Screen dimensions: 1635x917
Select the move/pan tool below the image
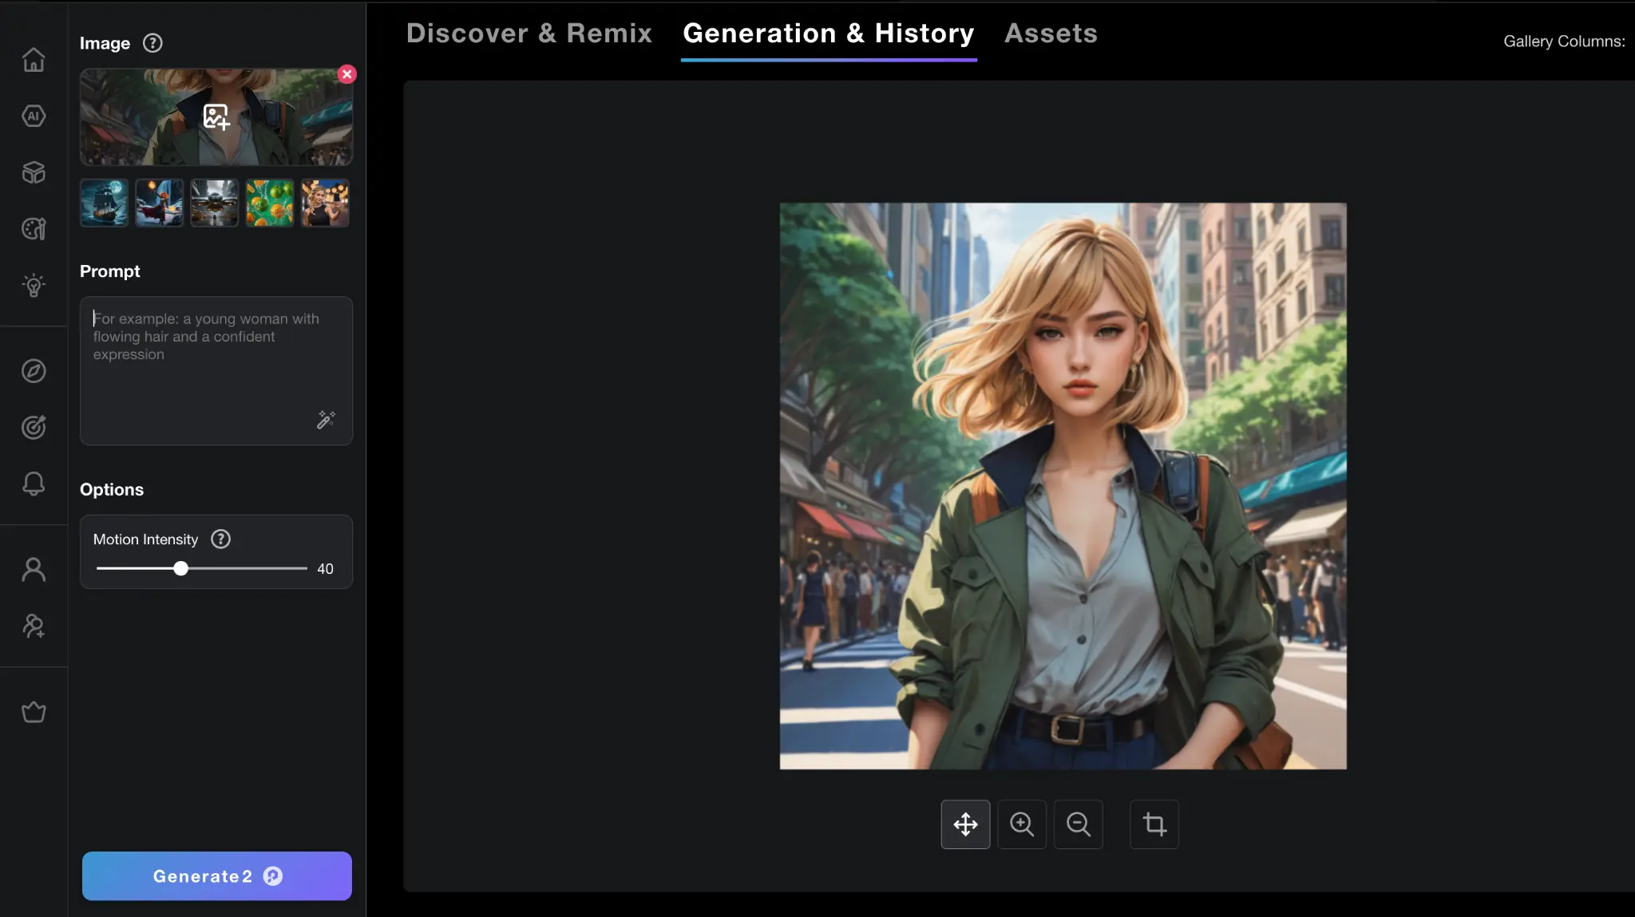pos(965,824)
